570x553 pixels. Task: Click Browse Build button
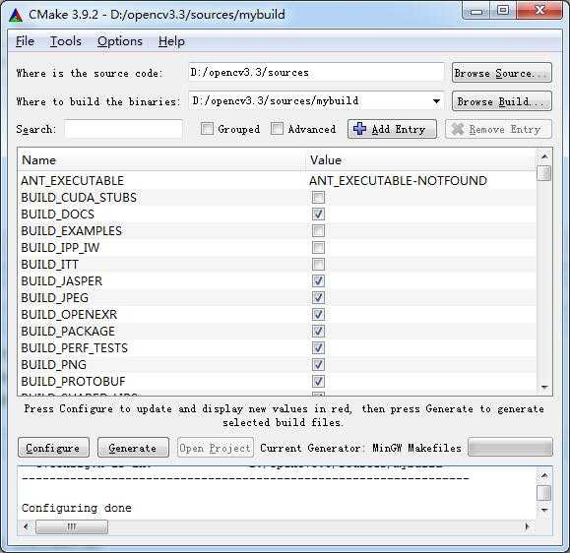point(502,101)
